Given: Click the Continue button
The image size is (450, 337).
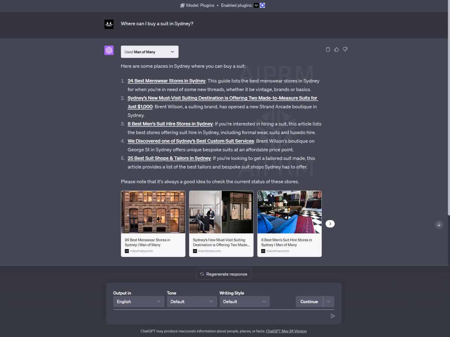Looking at the screenshot, I should coord(309,301).
